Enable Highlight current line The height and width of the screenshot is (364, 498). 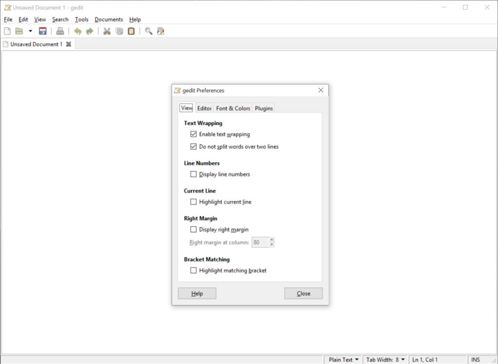pos(194,202)
